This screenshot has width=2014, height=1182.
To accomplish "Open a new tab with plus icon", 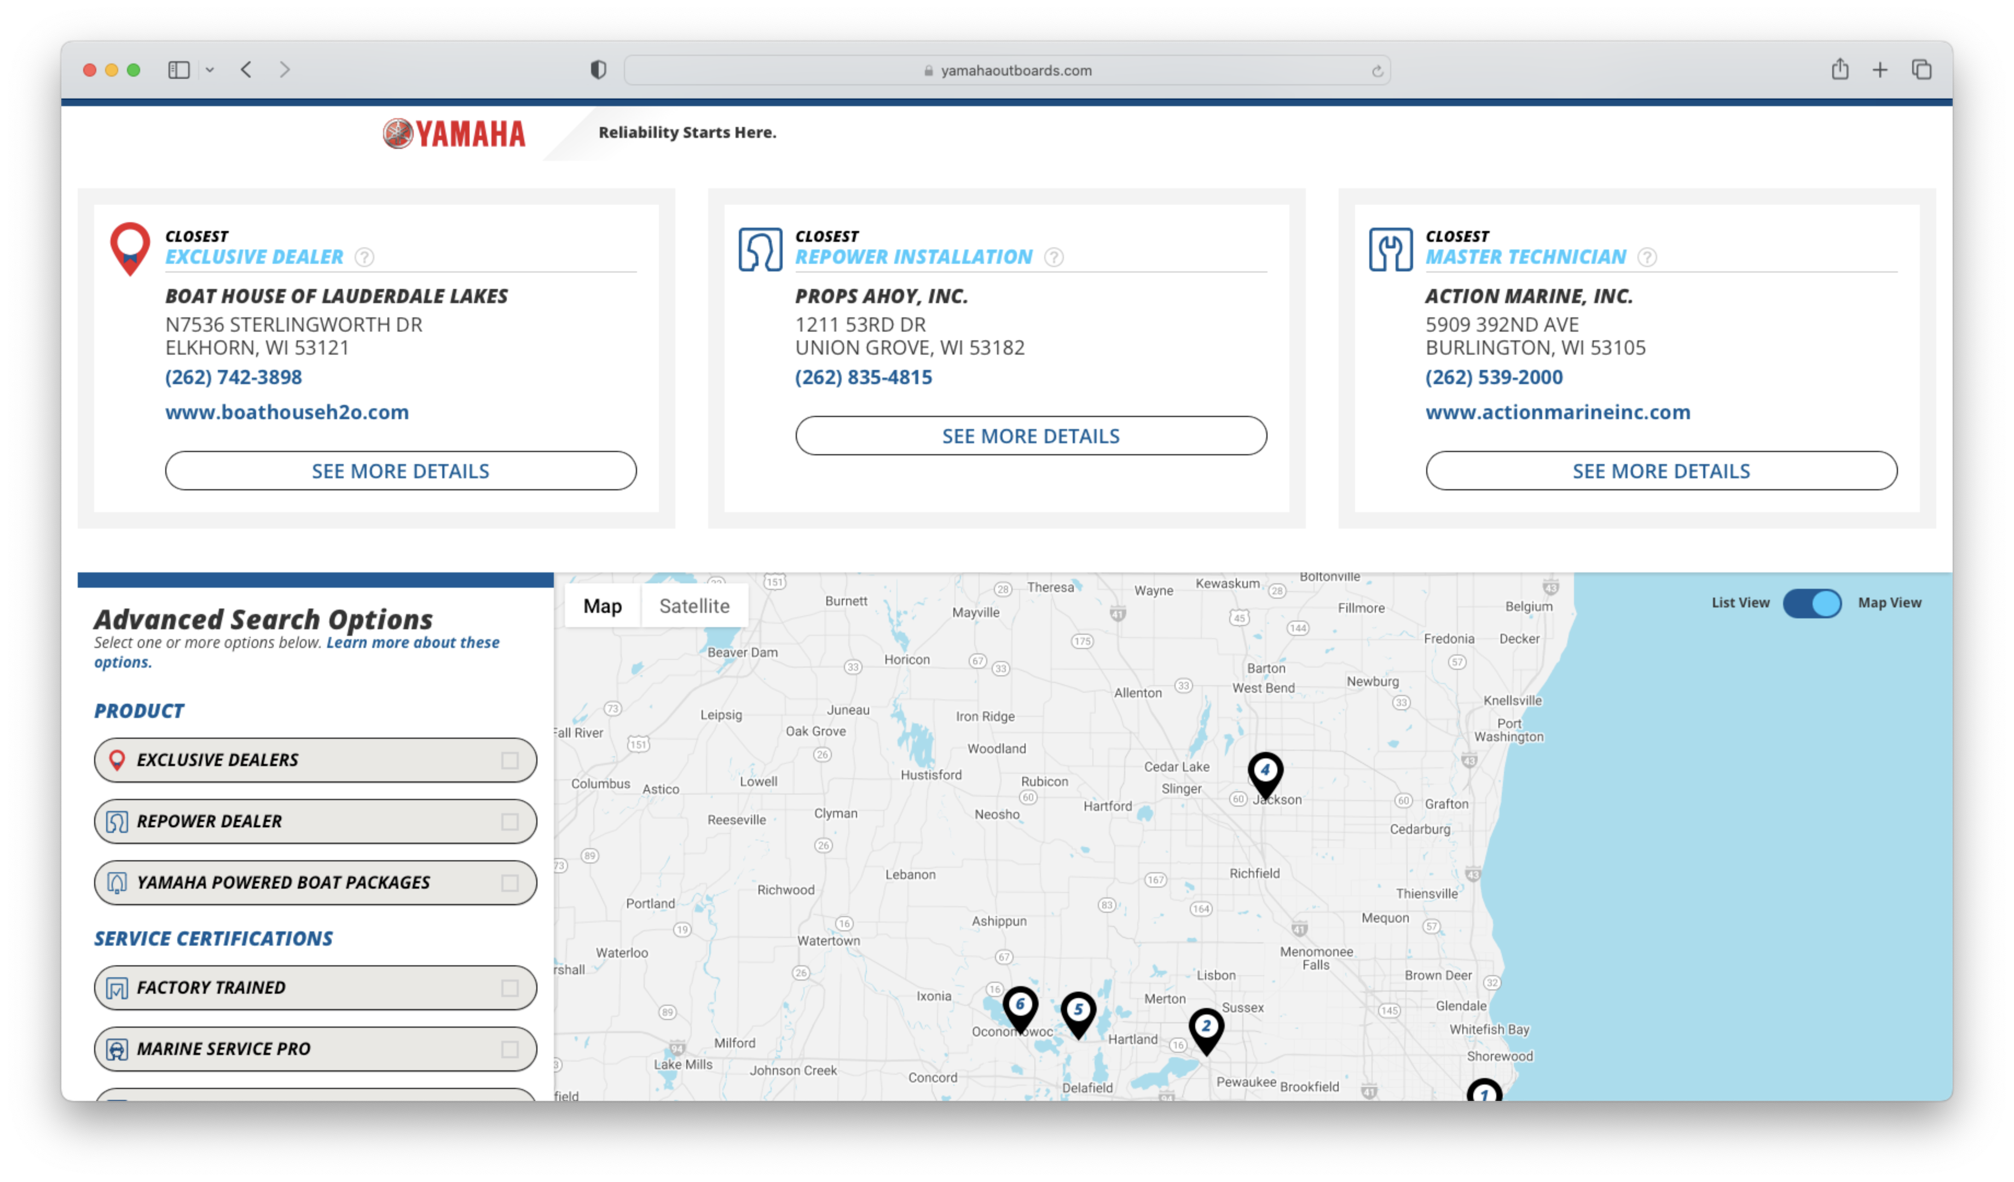I will click(x=1880, y=71).
